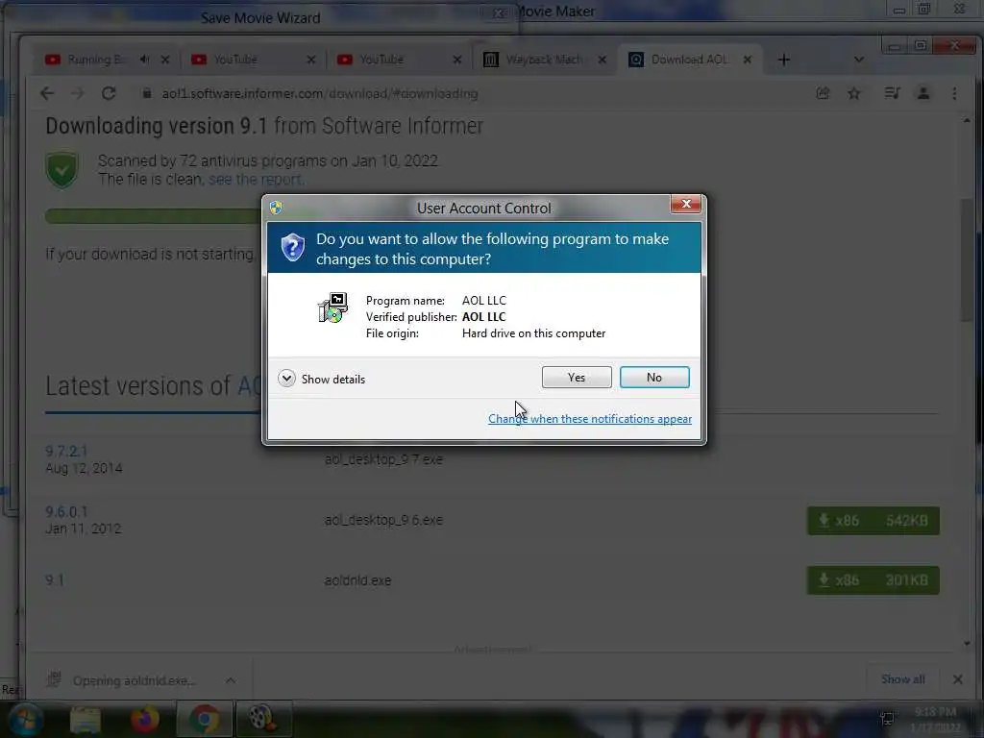Click the green download progress bar
Screen dimensions: 984x738
pos(153,216)
